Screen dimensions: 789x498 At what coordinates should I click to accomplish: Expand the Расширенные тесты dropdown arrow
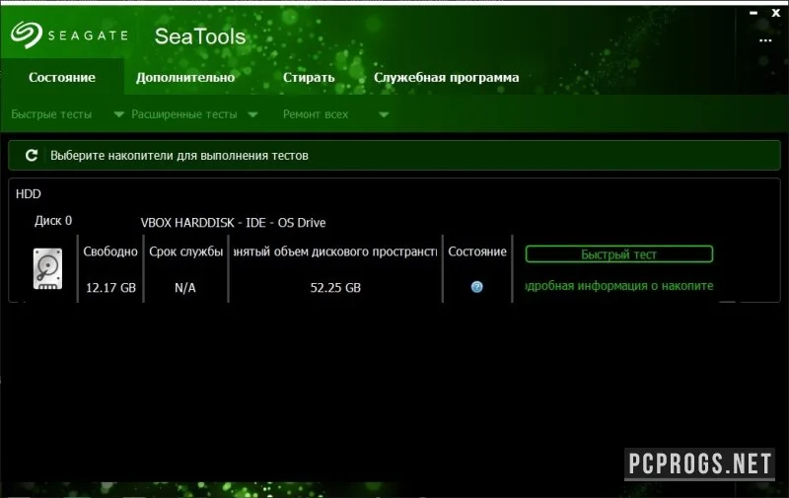click(x=253, y=114)
